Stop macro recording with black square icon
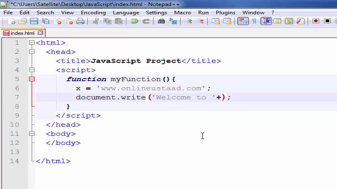This screenshot has width=337, height=189. click(x=328, y=21)
